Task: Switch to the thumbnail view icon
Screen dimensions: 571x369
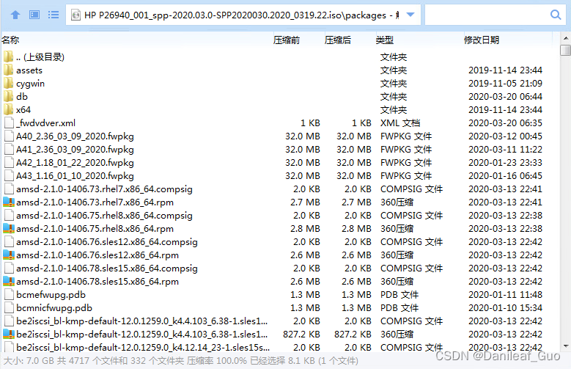Action: (x=34, y=15)
